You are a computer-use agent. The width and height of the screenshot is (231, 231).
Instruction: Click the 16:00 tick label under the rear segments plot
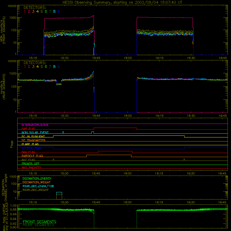[128, 116]
